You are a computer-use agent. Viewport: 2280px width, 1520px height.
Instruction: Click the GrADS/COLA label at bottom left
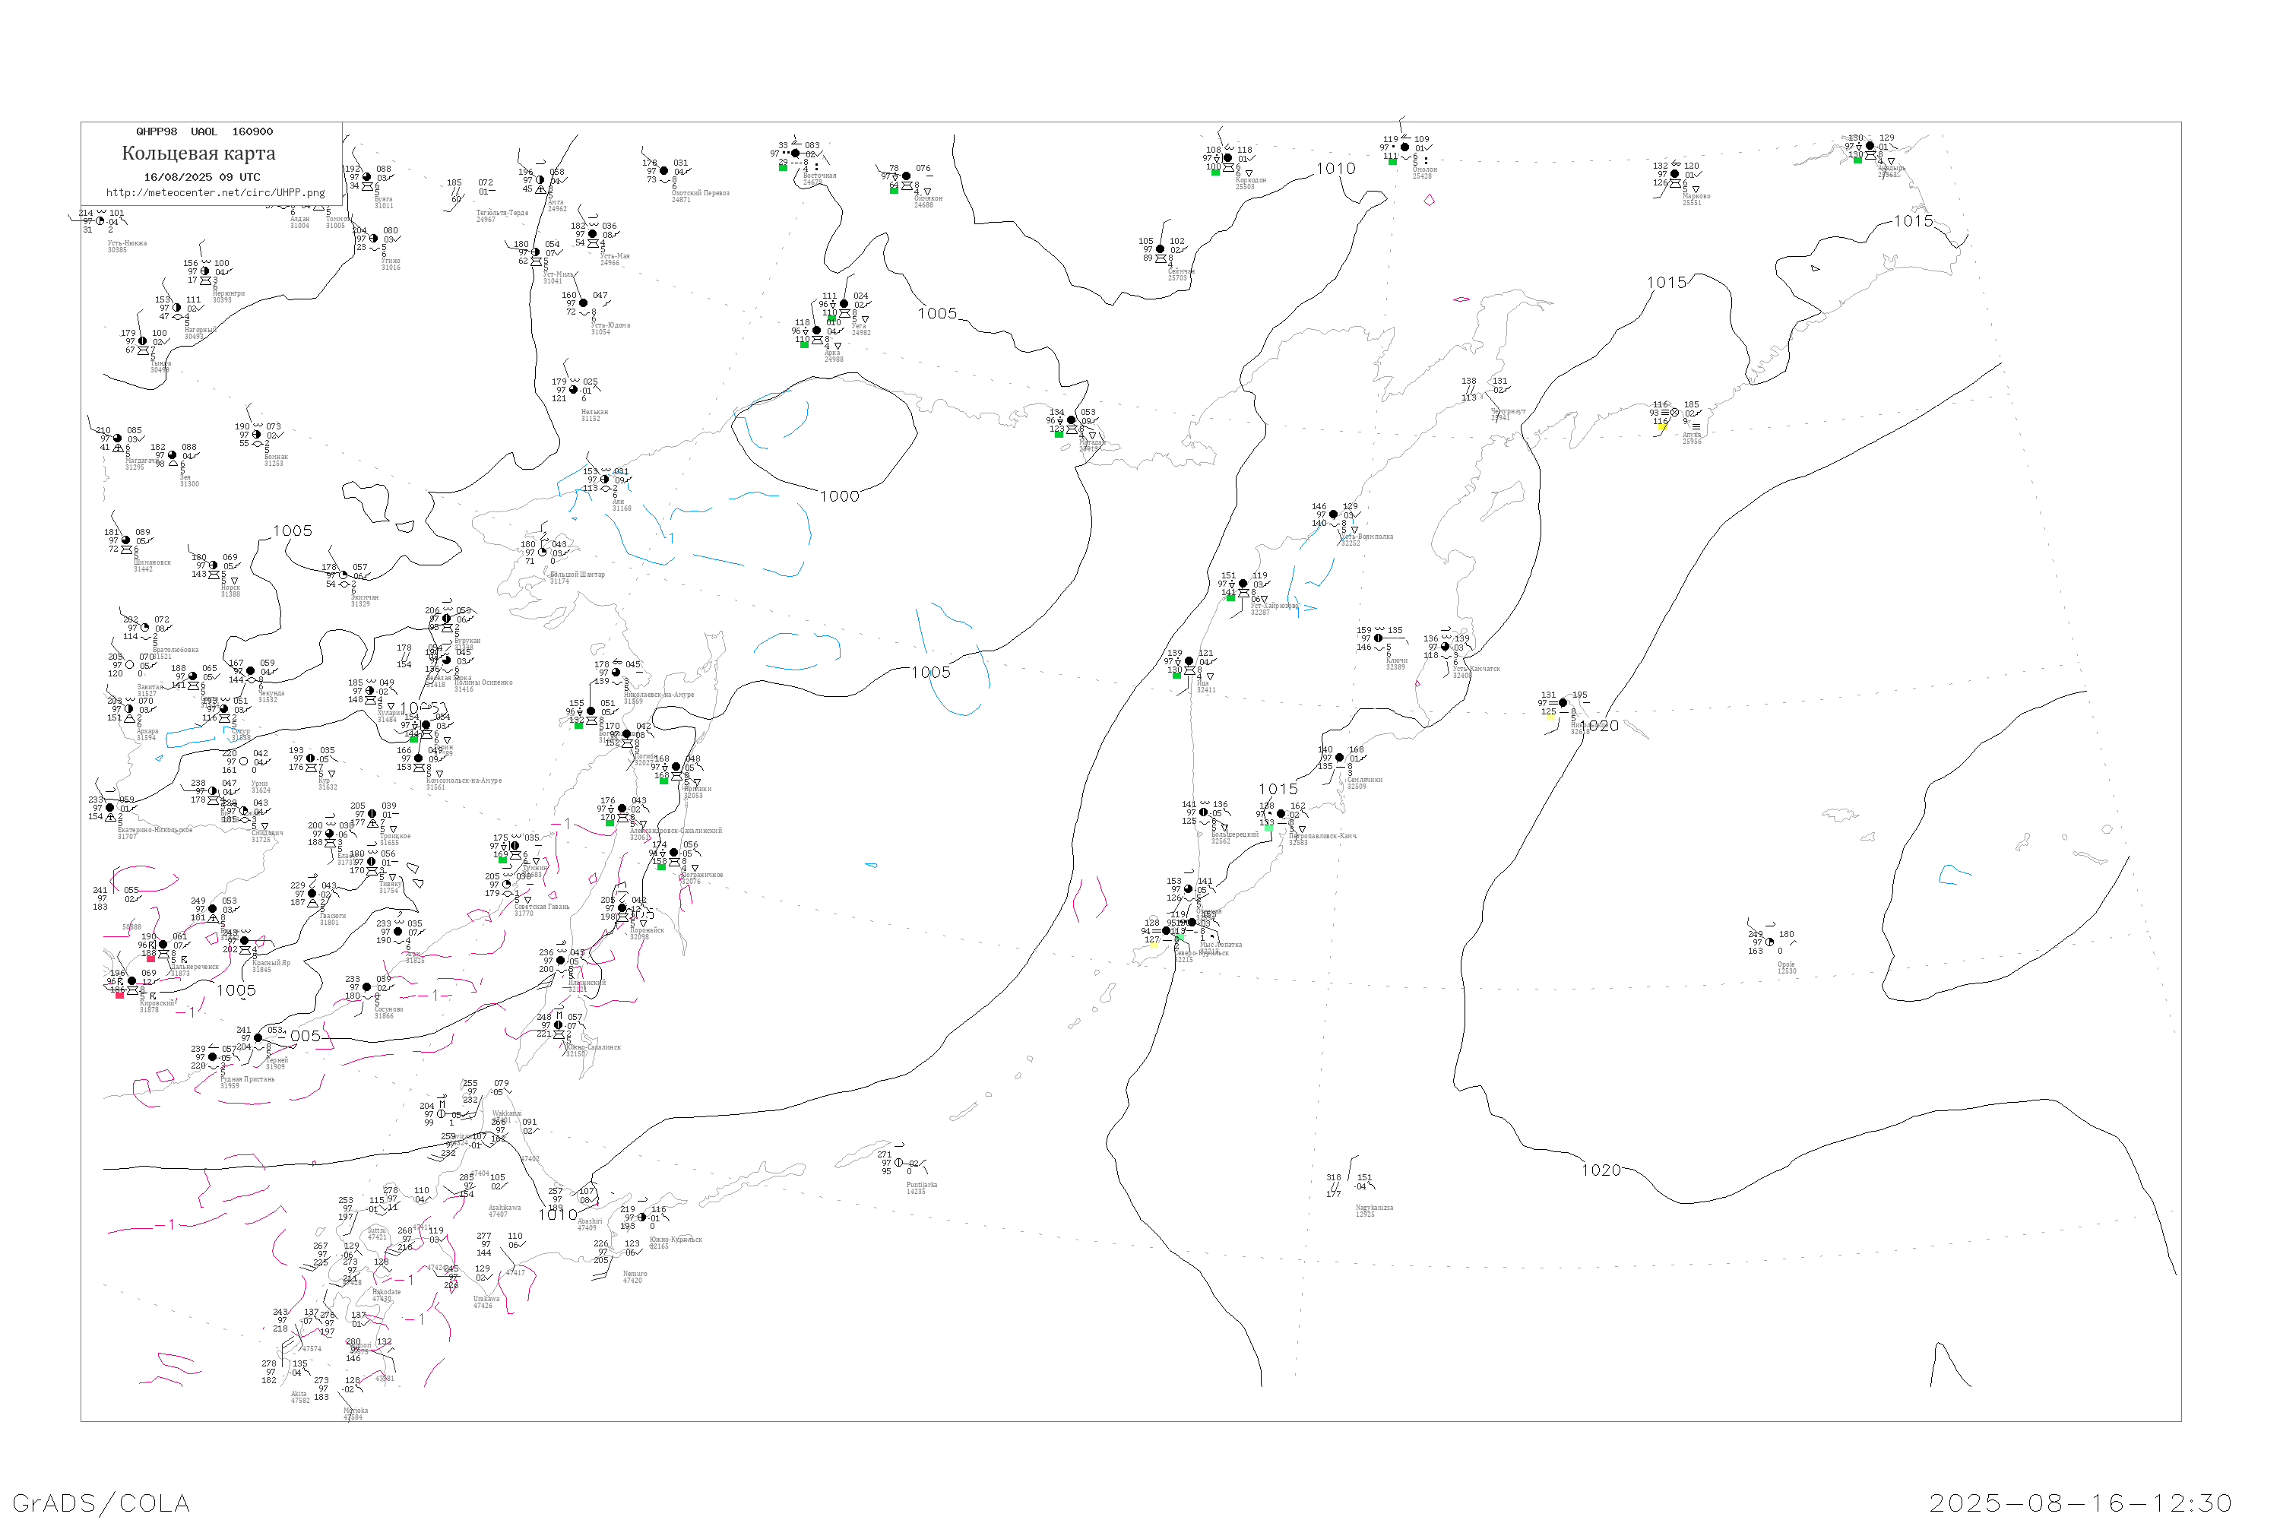tap(101, 1503)
